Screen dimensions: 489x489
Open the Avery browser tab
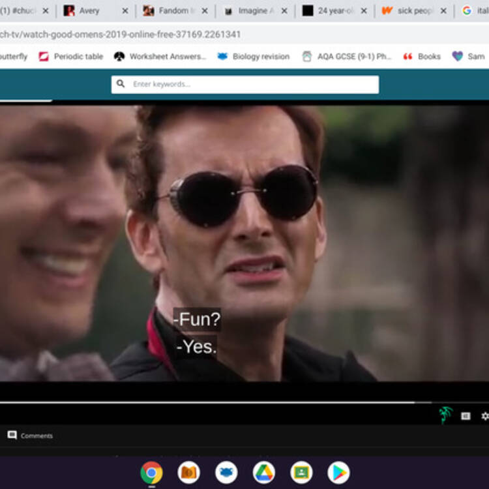(95, 11)
